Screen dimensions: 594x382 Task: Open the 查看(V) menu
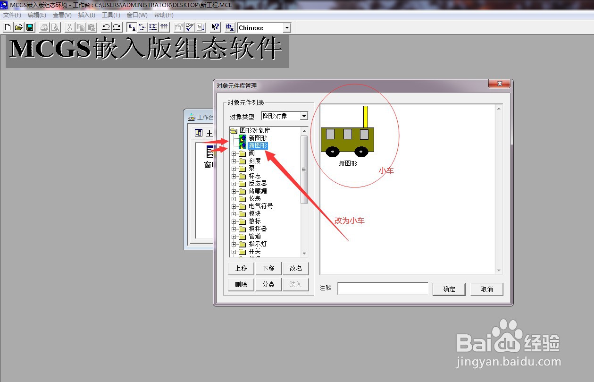coord(62,15)
